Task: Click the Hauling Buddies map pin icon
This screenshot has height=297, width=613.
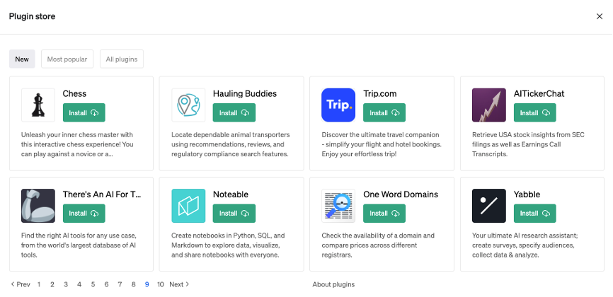Action: click(x=188, y=105)
